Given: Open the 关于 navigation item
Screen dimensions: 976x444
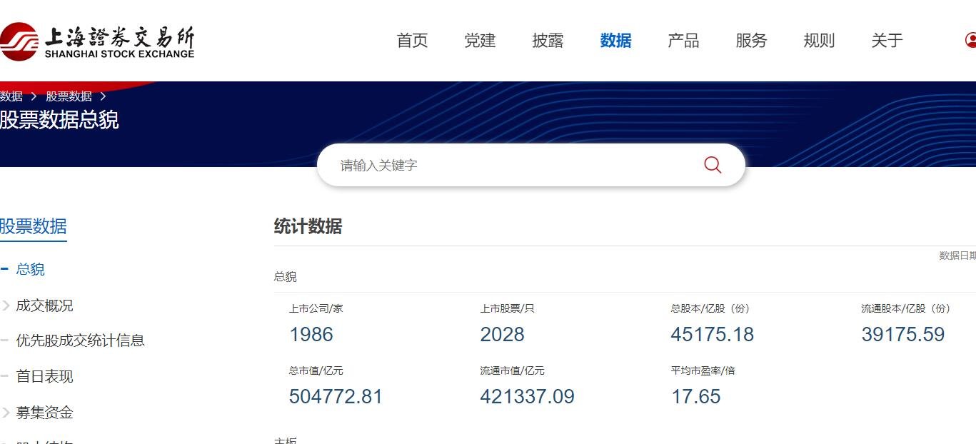Looking at the screenshot, I should (886, 41).
